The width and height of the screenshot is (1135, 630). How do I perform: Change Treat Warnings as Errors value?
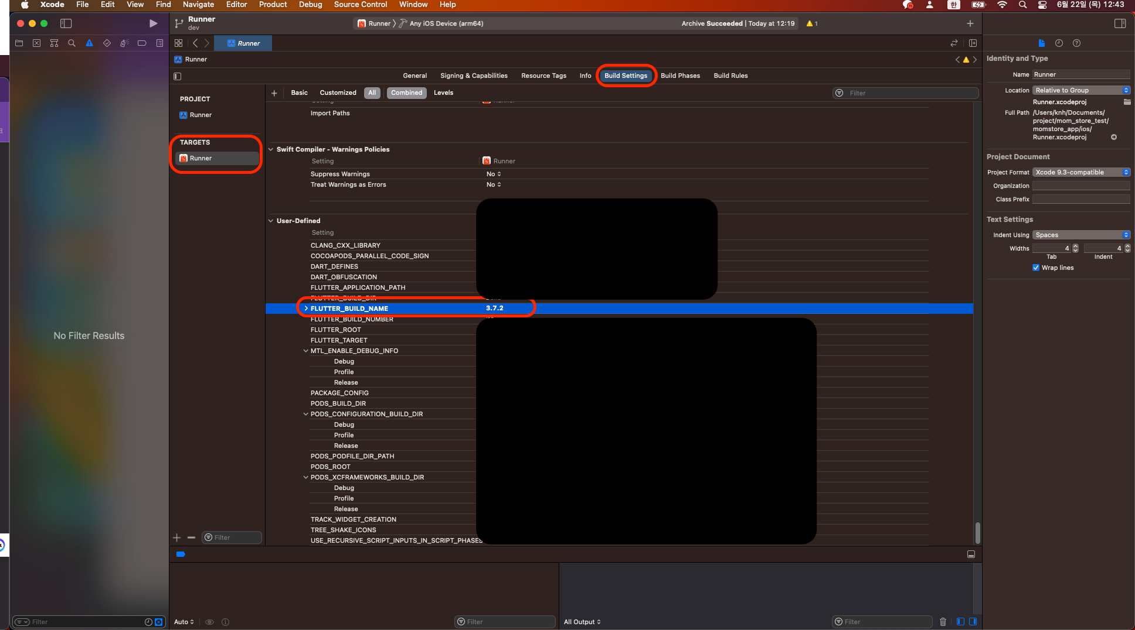tap(494, 184)
